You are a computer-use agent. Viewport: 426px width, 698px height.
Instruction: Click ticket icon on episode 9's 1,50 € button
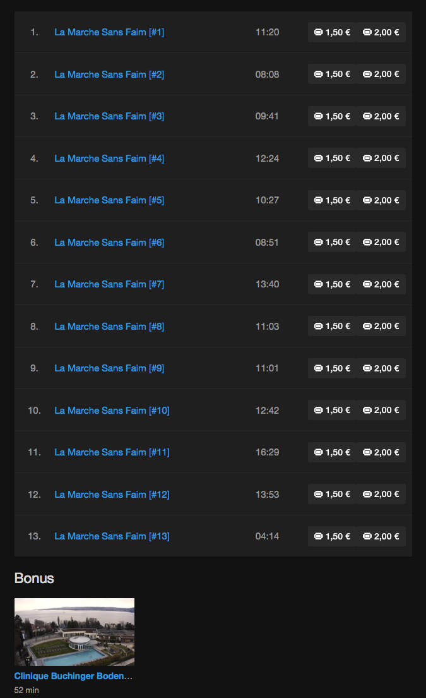318,368
